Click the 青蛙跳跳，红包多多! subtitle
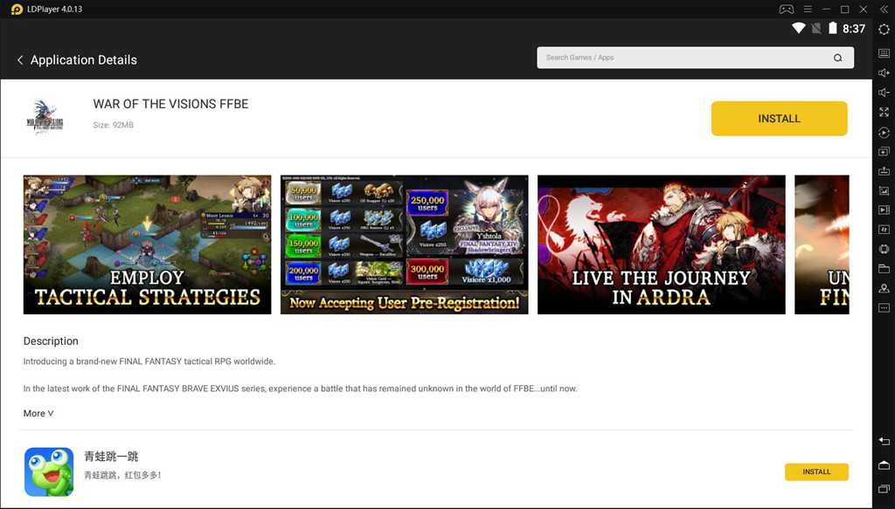 pos(122,475)
